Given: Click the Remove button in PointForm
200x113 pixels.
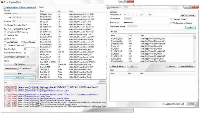Looking at the screenshot, I should pyautogui.click(x=171, y=66).
